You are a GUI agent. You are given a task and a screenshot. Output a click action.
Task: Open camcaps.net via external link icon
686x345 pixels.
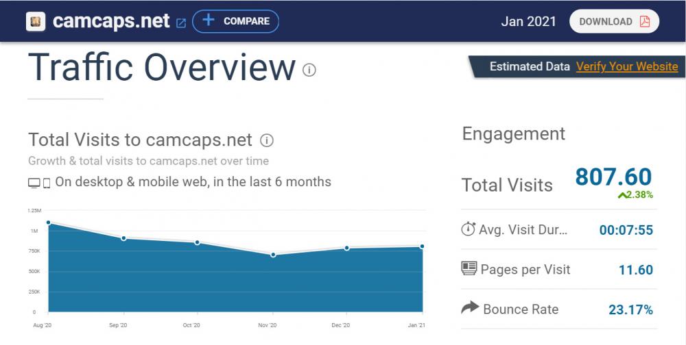point(181,23)
